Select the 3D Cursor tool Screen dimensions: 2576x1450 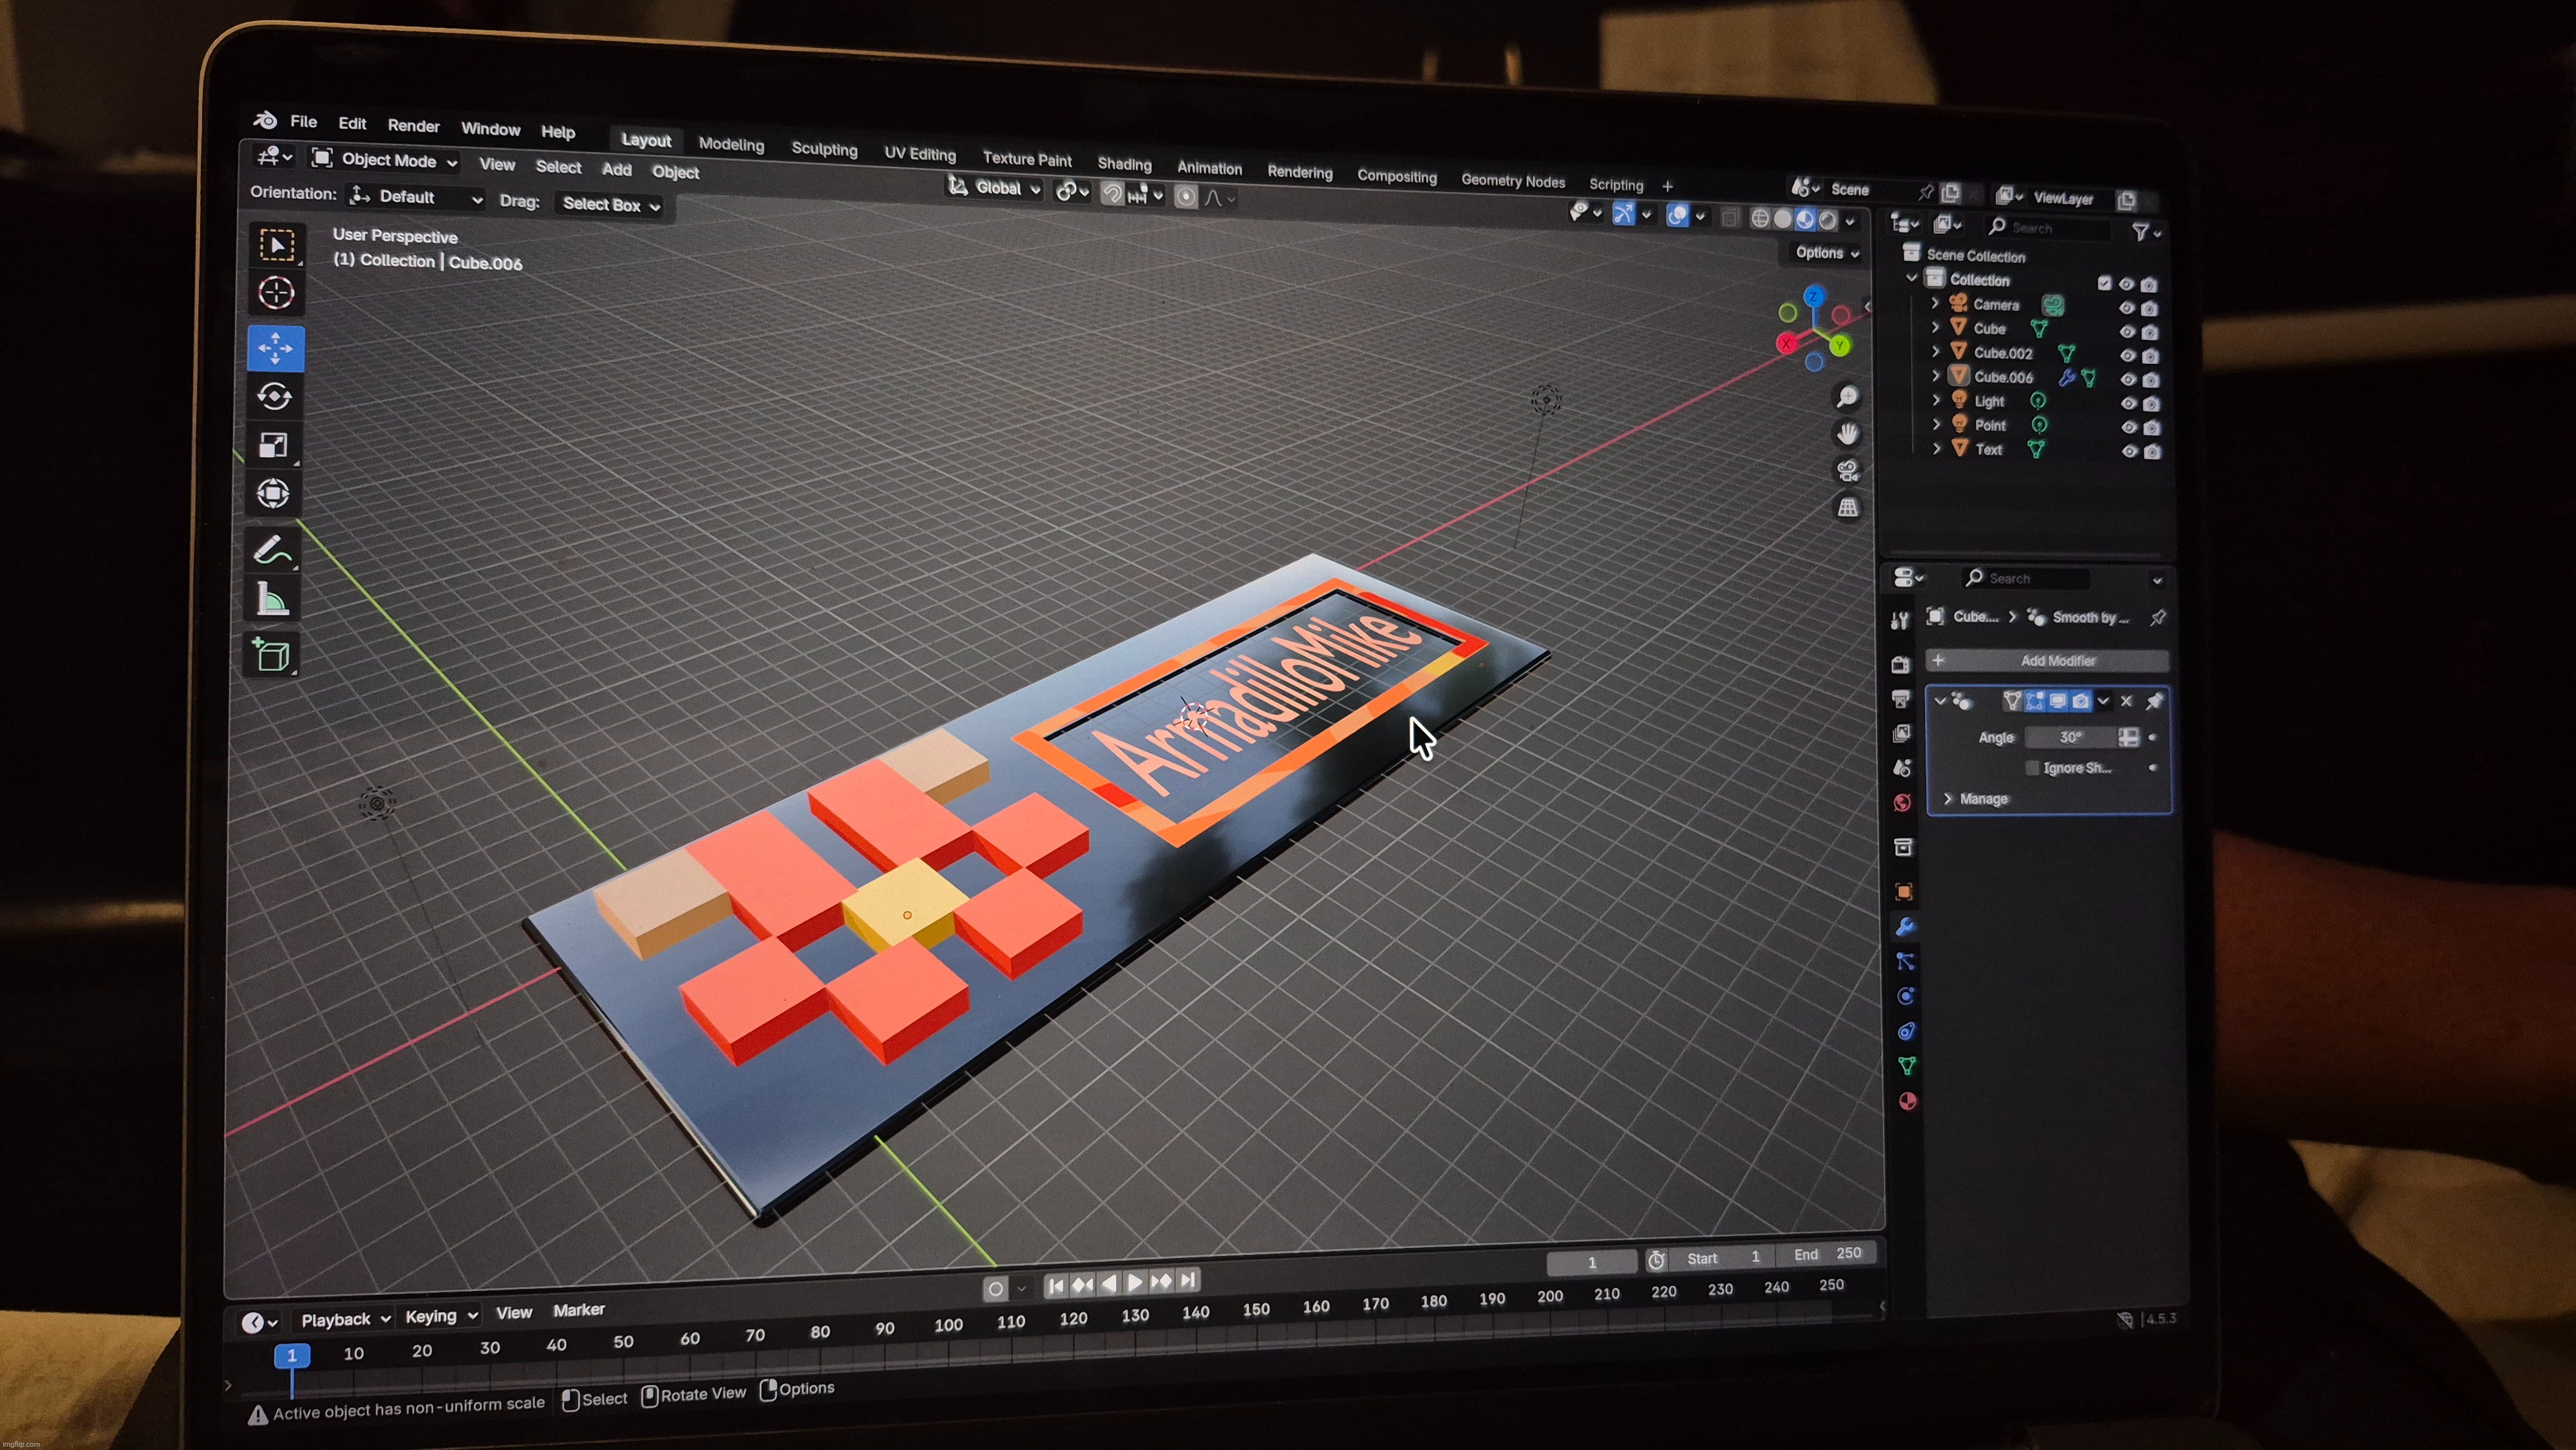point(276,293)
